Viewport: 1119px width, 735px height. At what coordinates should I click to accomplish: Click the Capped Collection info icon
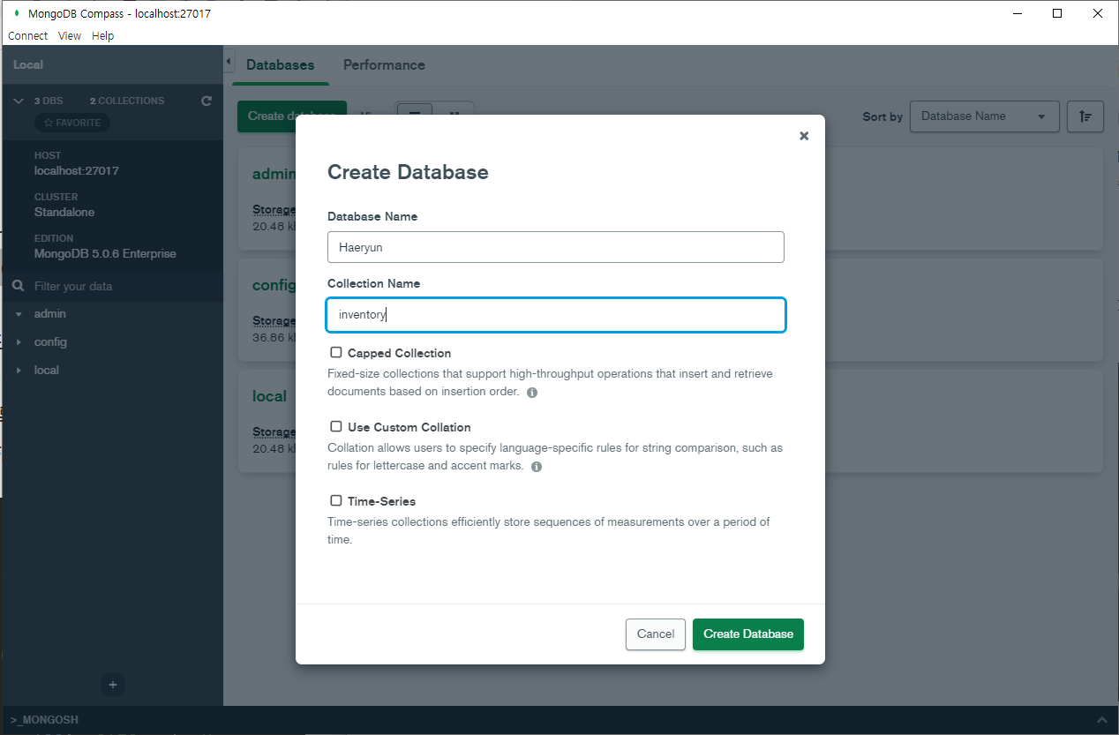532,393
